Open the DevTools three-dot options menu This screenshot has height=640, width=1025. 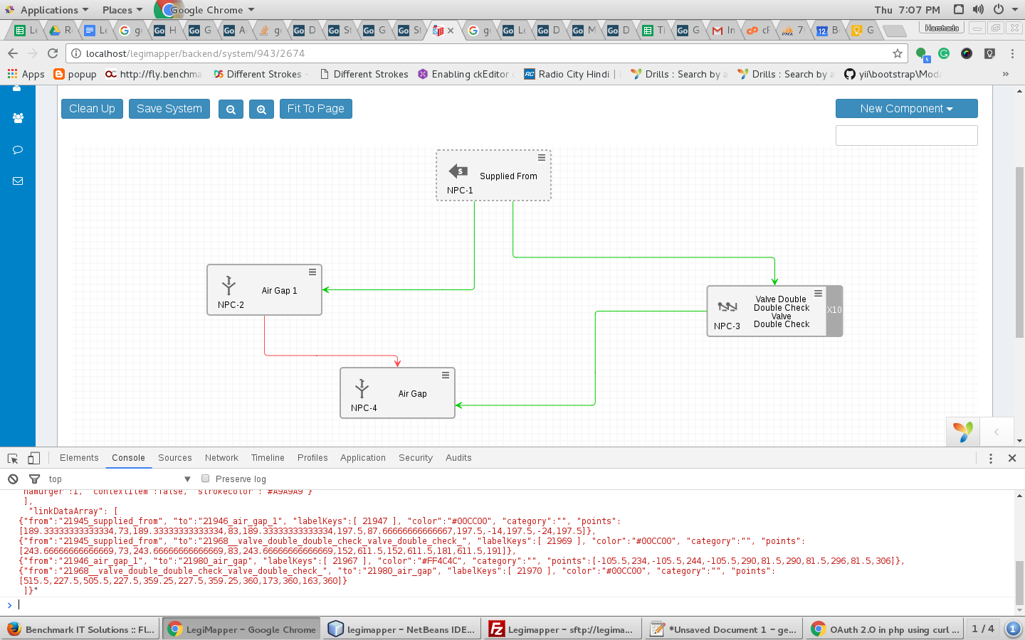point(991,458)
